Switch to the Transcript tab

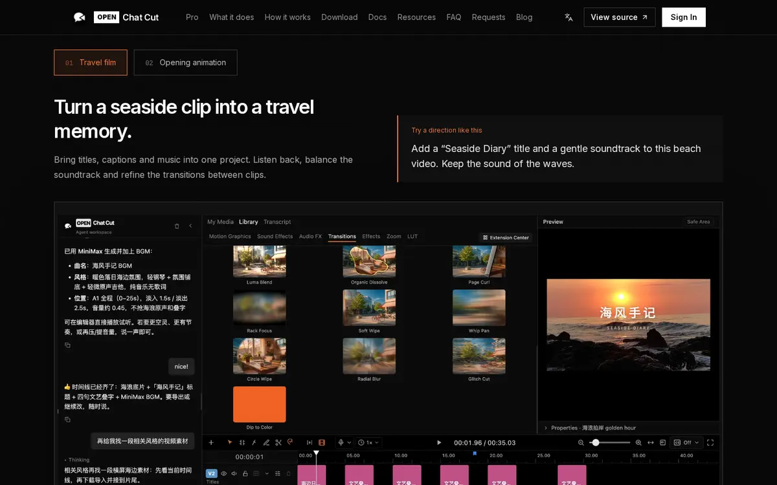point(277,222)
